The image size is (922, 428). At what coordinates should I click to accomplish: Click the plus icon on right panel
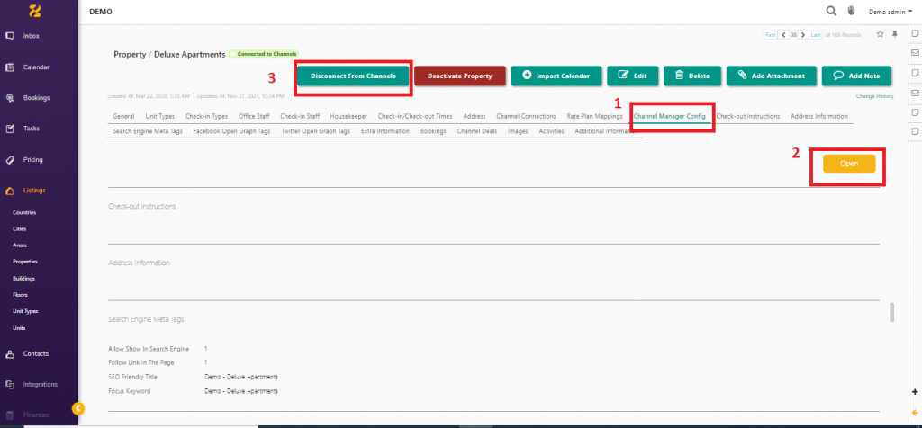pos(915,392)
